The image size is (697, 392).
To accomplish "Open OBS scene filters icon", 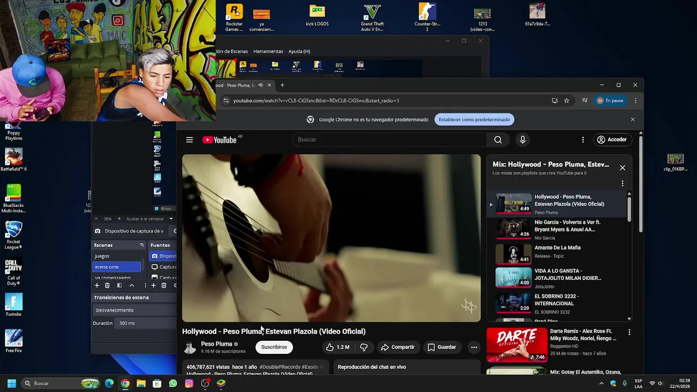I will [x=119, y=285].
